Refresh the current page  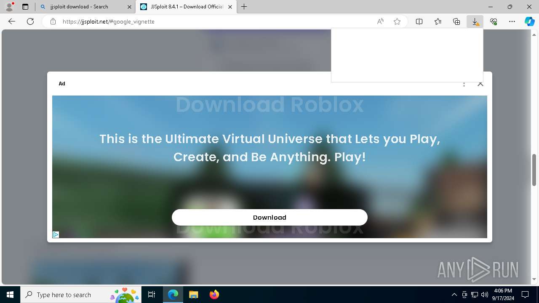coord(30,21)
